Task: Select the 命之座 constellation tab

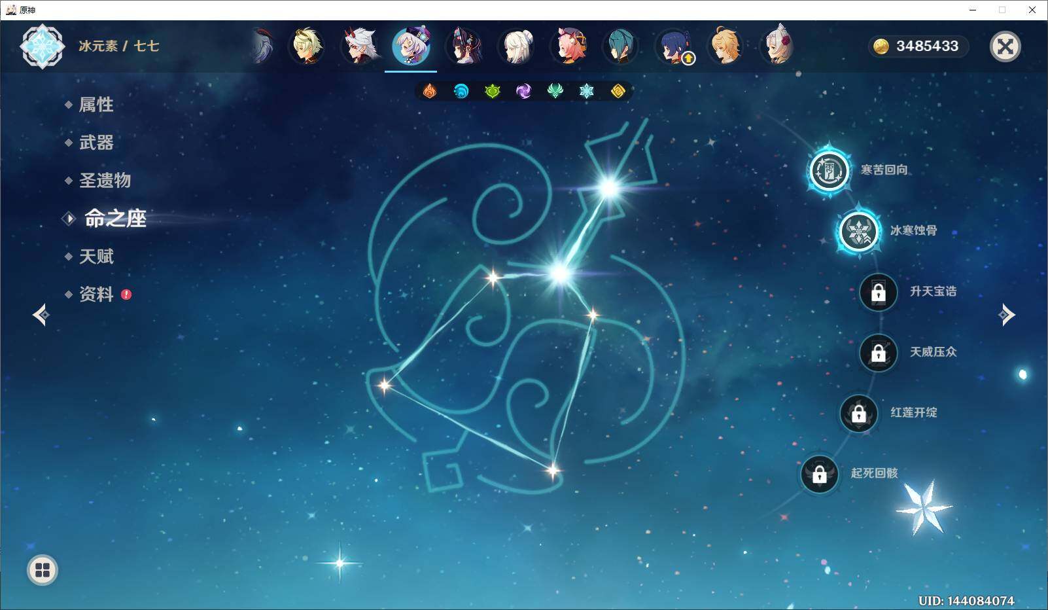Action: (x=115, y=219)
